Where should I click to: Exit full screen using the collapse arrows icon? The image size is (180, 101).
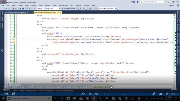point(167,94)
